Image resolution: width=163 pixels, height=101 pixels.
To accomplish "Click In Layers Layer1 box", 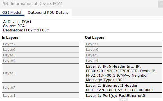I will click(x=40, y=95).
